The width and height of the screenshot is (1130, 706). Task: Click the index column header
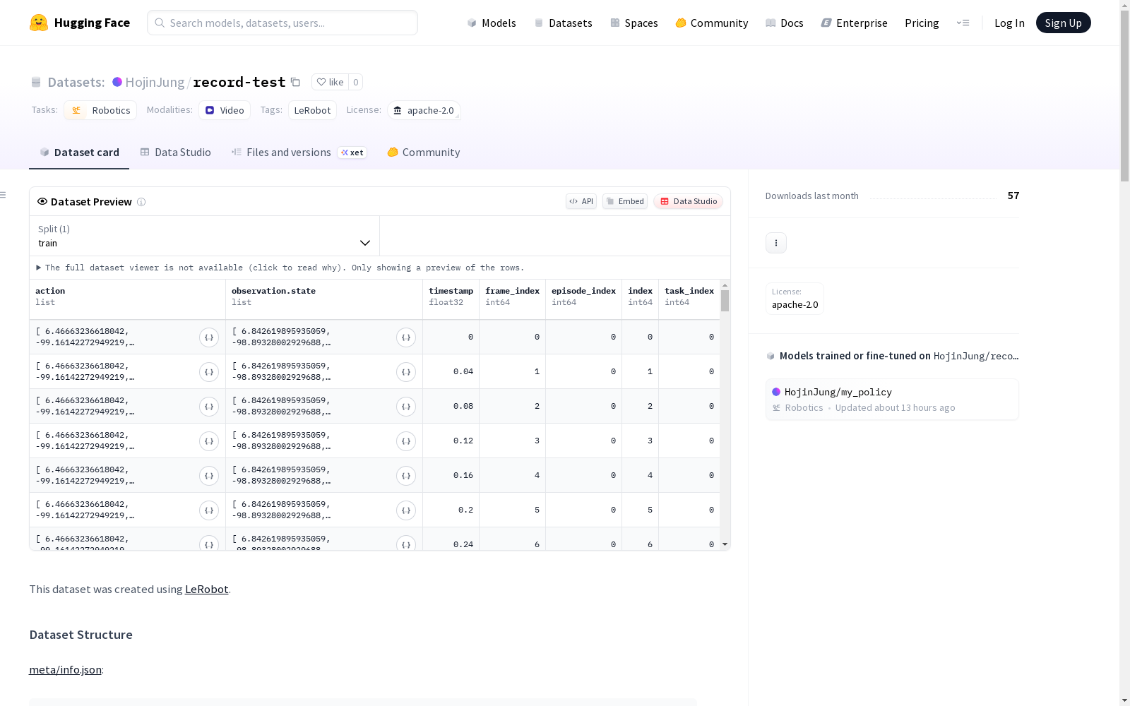click(x=641, y=299)
